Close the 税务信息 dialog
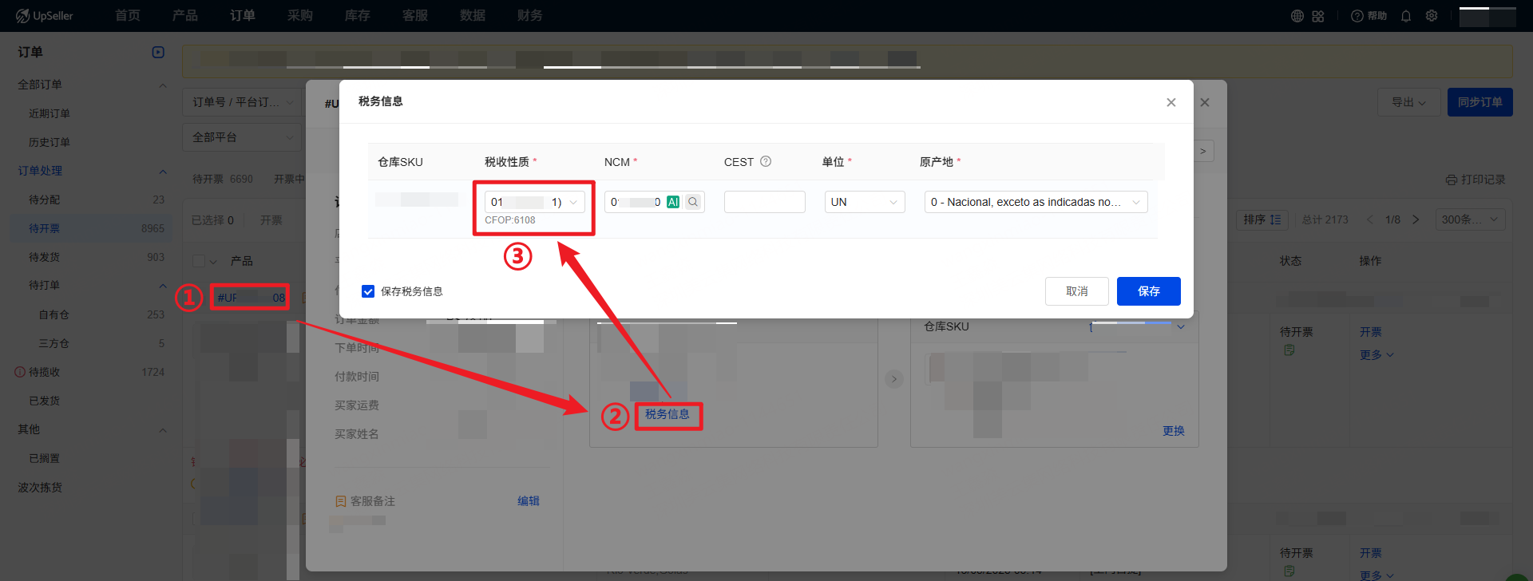 [x=1171, y=102]
